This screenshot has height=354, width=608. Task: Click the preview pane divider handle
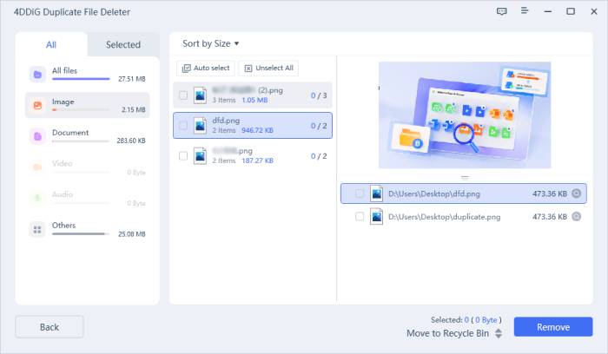click(465, 178)
